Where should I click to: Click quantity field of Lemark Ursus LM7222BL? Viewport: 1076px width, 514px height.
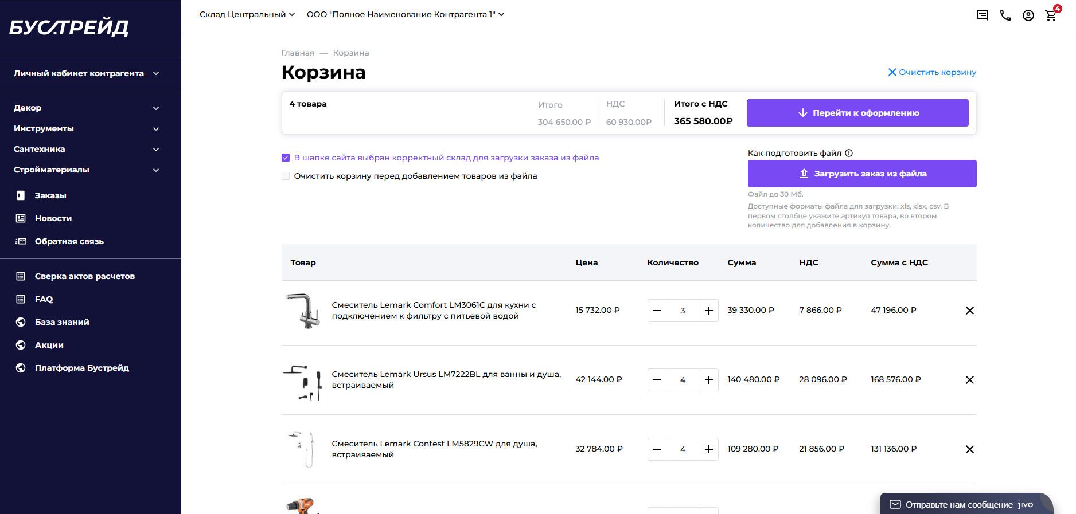[683, 380]
